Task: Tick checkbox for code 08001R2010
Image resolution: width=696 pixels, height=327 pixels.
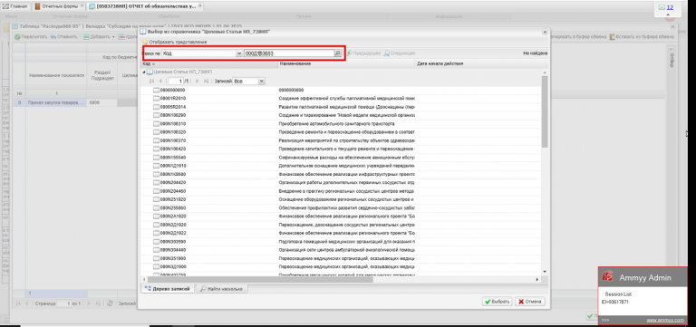Action: [156, 98]
